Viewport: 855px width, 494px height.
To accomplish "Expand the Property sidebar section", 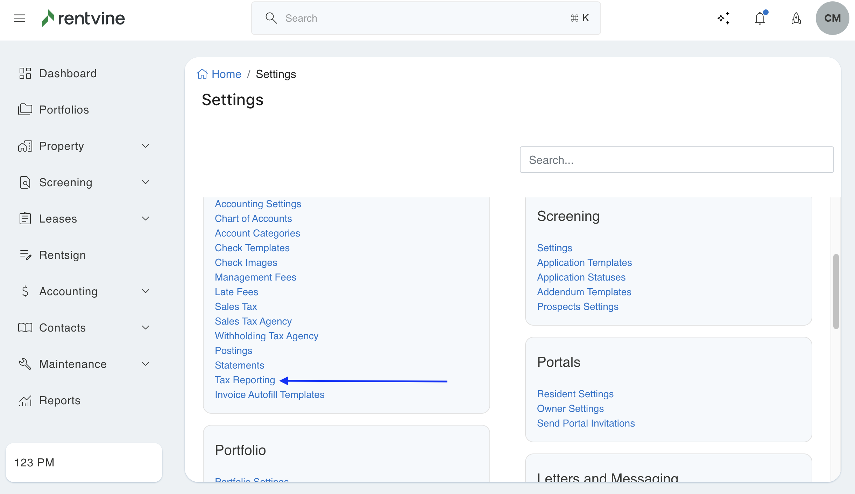I will point(146,146).
